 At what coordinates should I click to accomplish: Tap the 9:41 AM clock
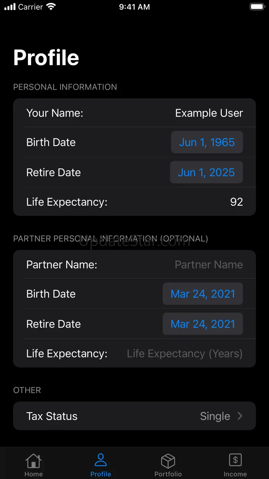tap(134, 7)
